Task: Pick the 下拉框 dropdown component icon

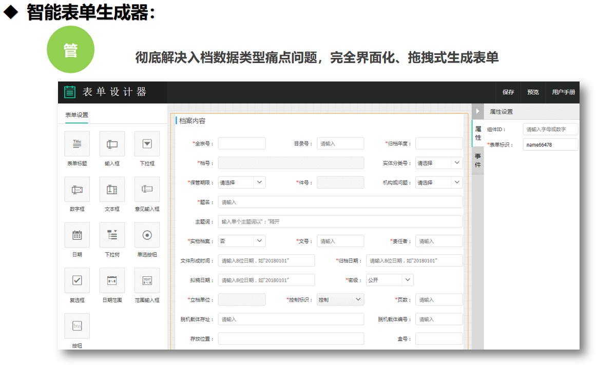Action: coord(147,144)
